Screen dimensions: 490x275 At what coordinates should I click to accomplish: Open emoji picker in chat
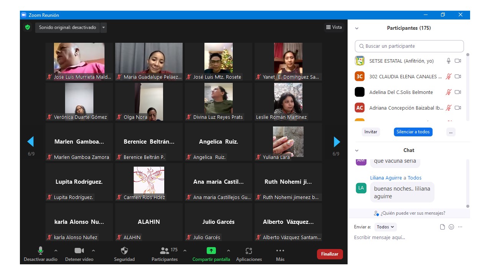tap(451, 227)
